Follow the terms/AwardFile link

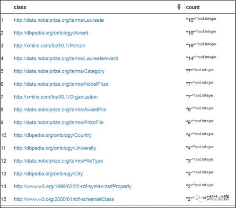(x=60, y=110)
